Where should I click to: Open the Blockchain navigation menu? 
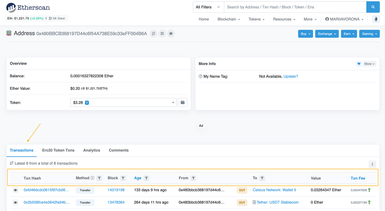tap(229, 19)
